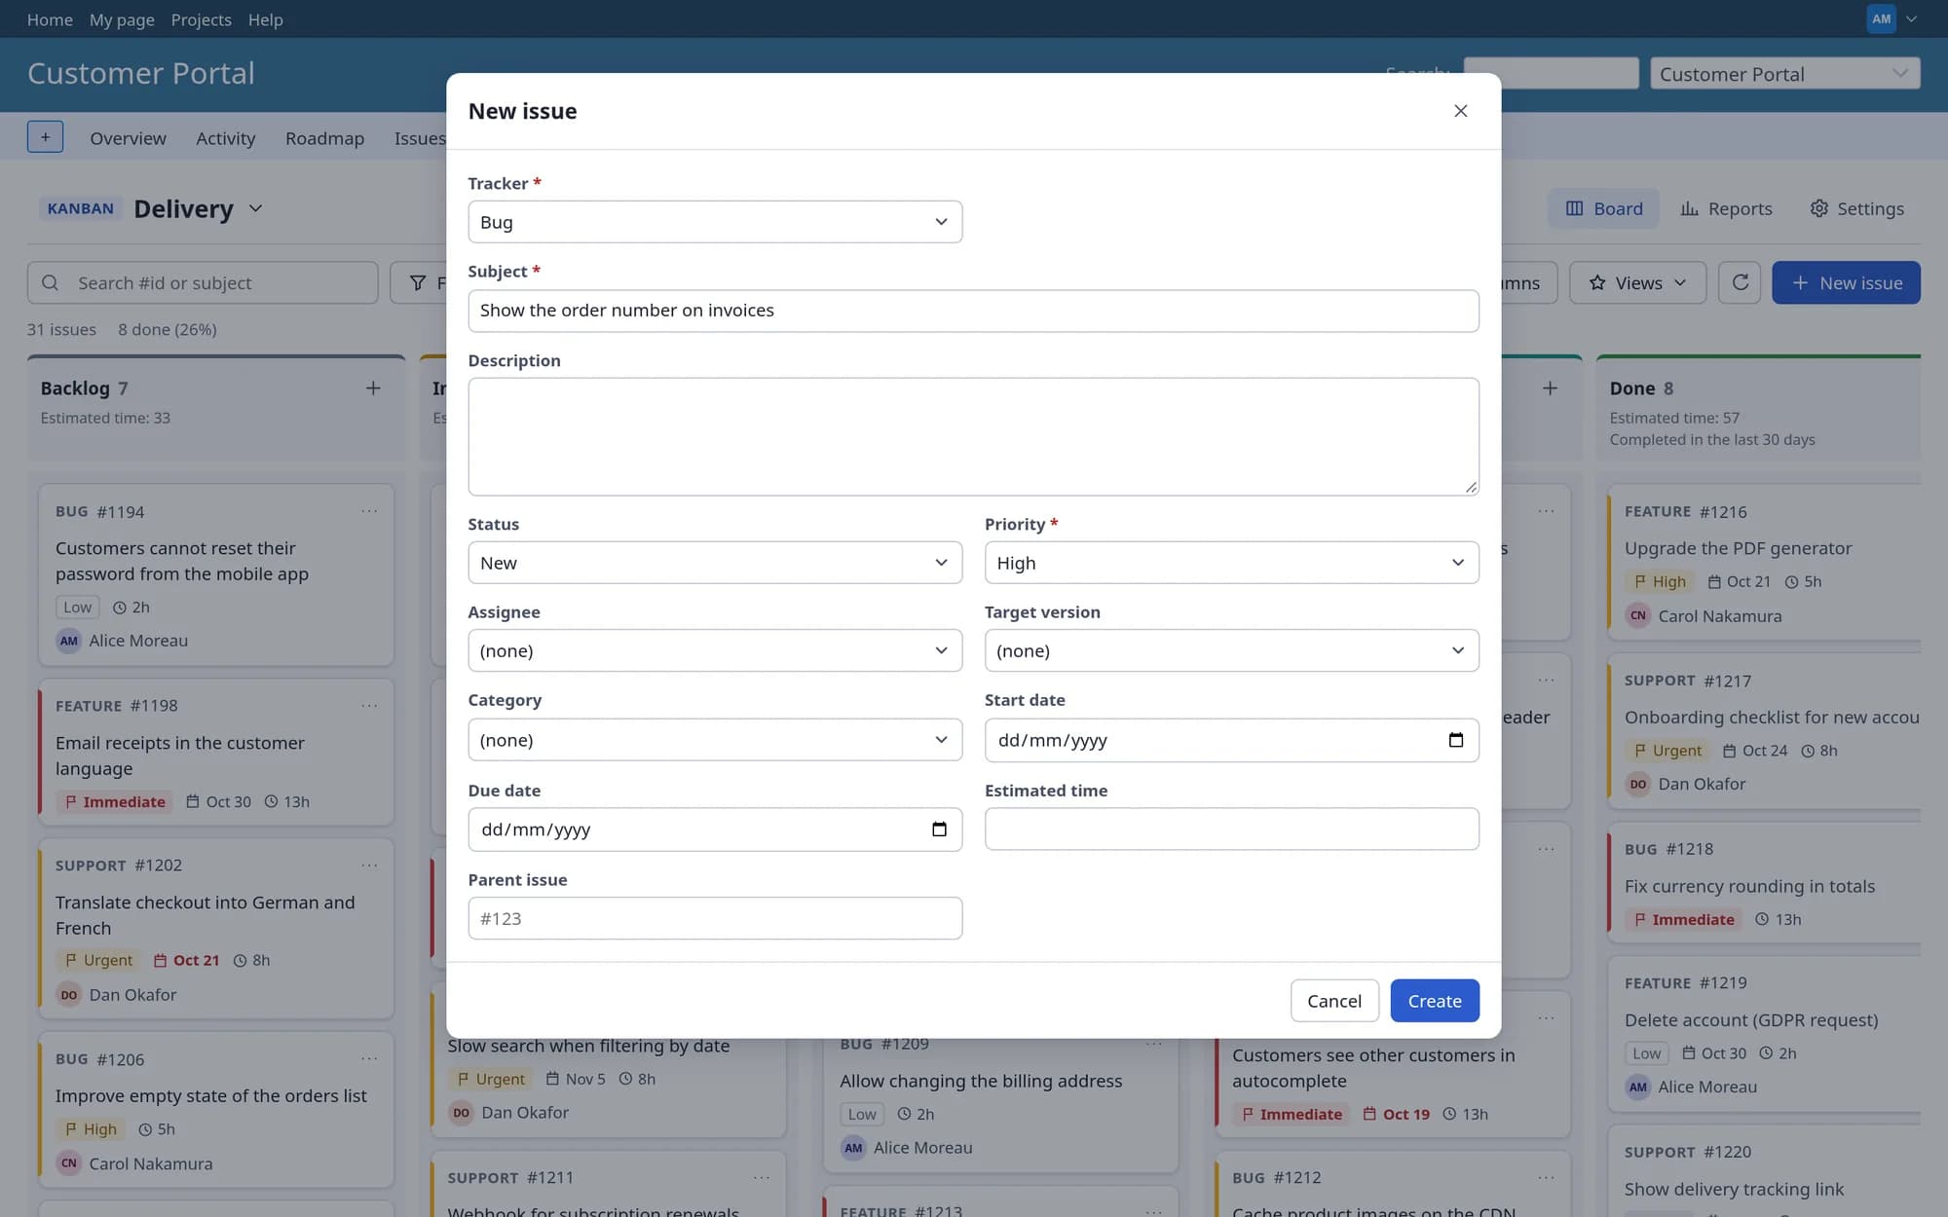Click the plus icon in project menu

(x=45, y=137)
